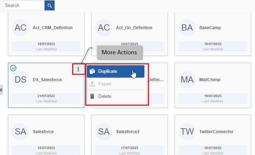Image resolution: width=255 pixels, height=155 pixels.
Task: Select the DS avatar of DS_Salesforce
Action: click(x=20, y=80)
